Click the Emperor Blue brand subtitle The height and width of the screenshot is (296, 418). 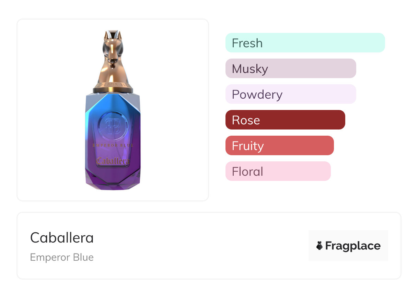62,257
